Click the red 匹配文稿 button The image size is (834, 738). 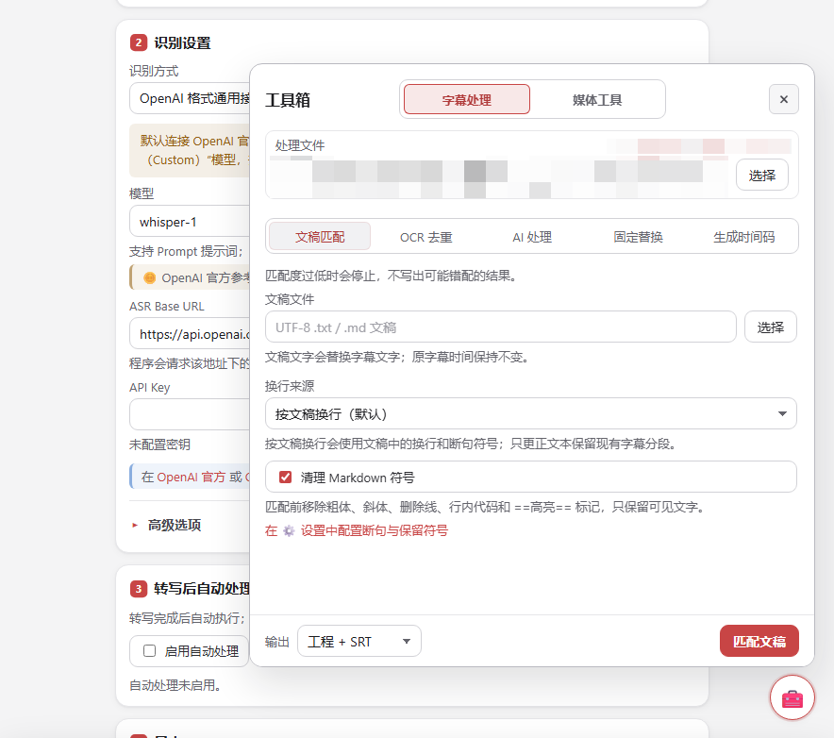759,641
